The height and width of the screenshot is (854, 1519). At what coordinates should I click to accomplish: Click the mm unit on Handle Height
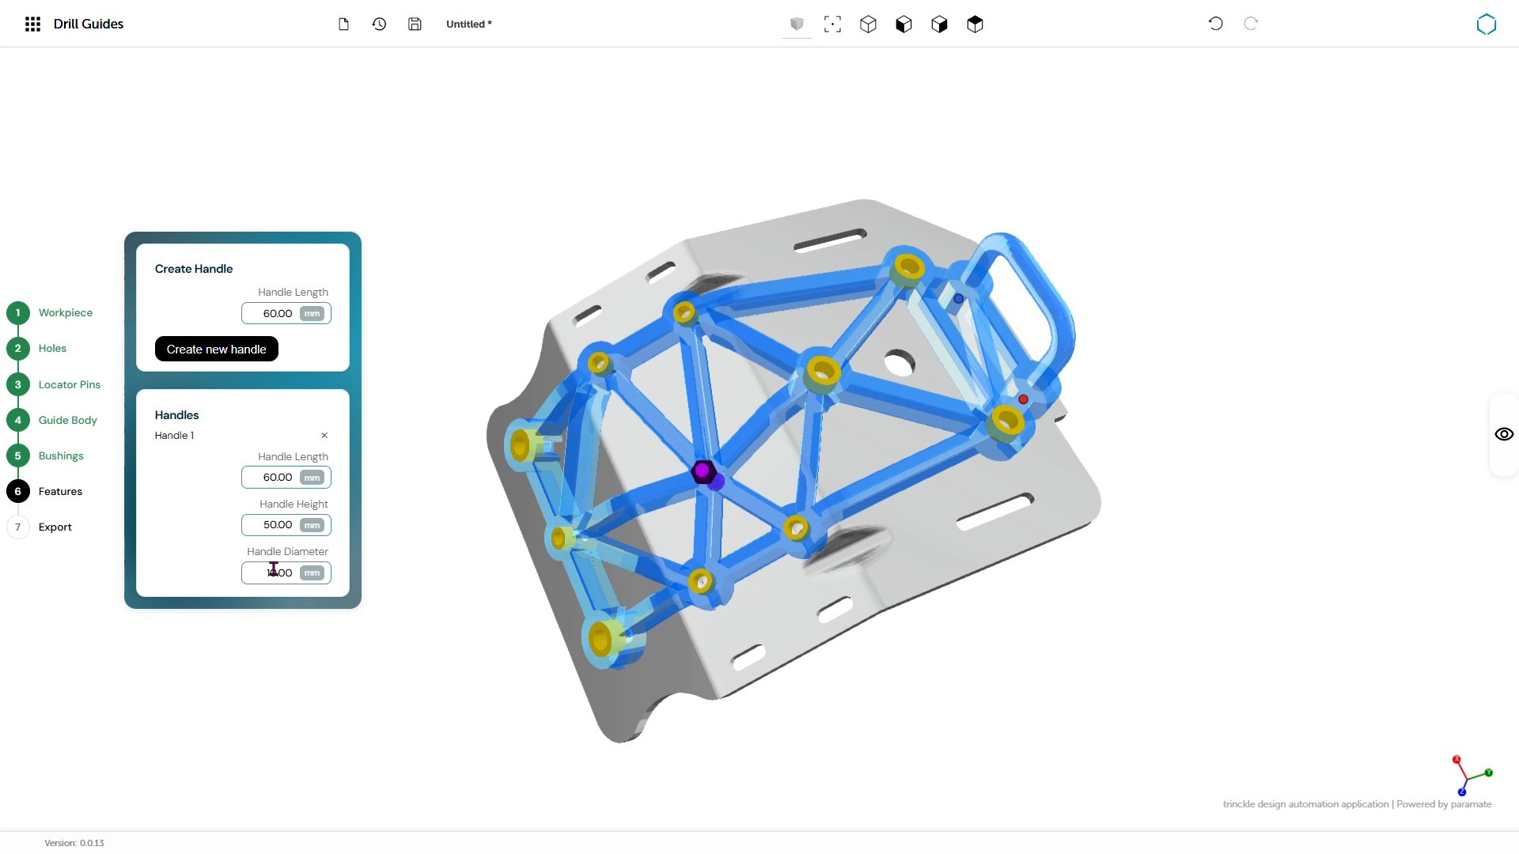(x=313, y=525)
